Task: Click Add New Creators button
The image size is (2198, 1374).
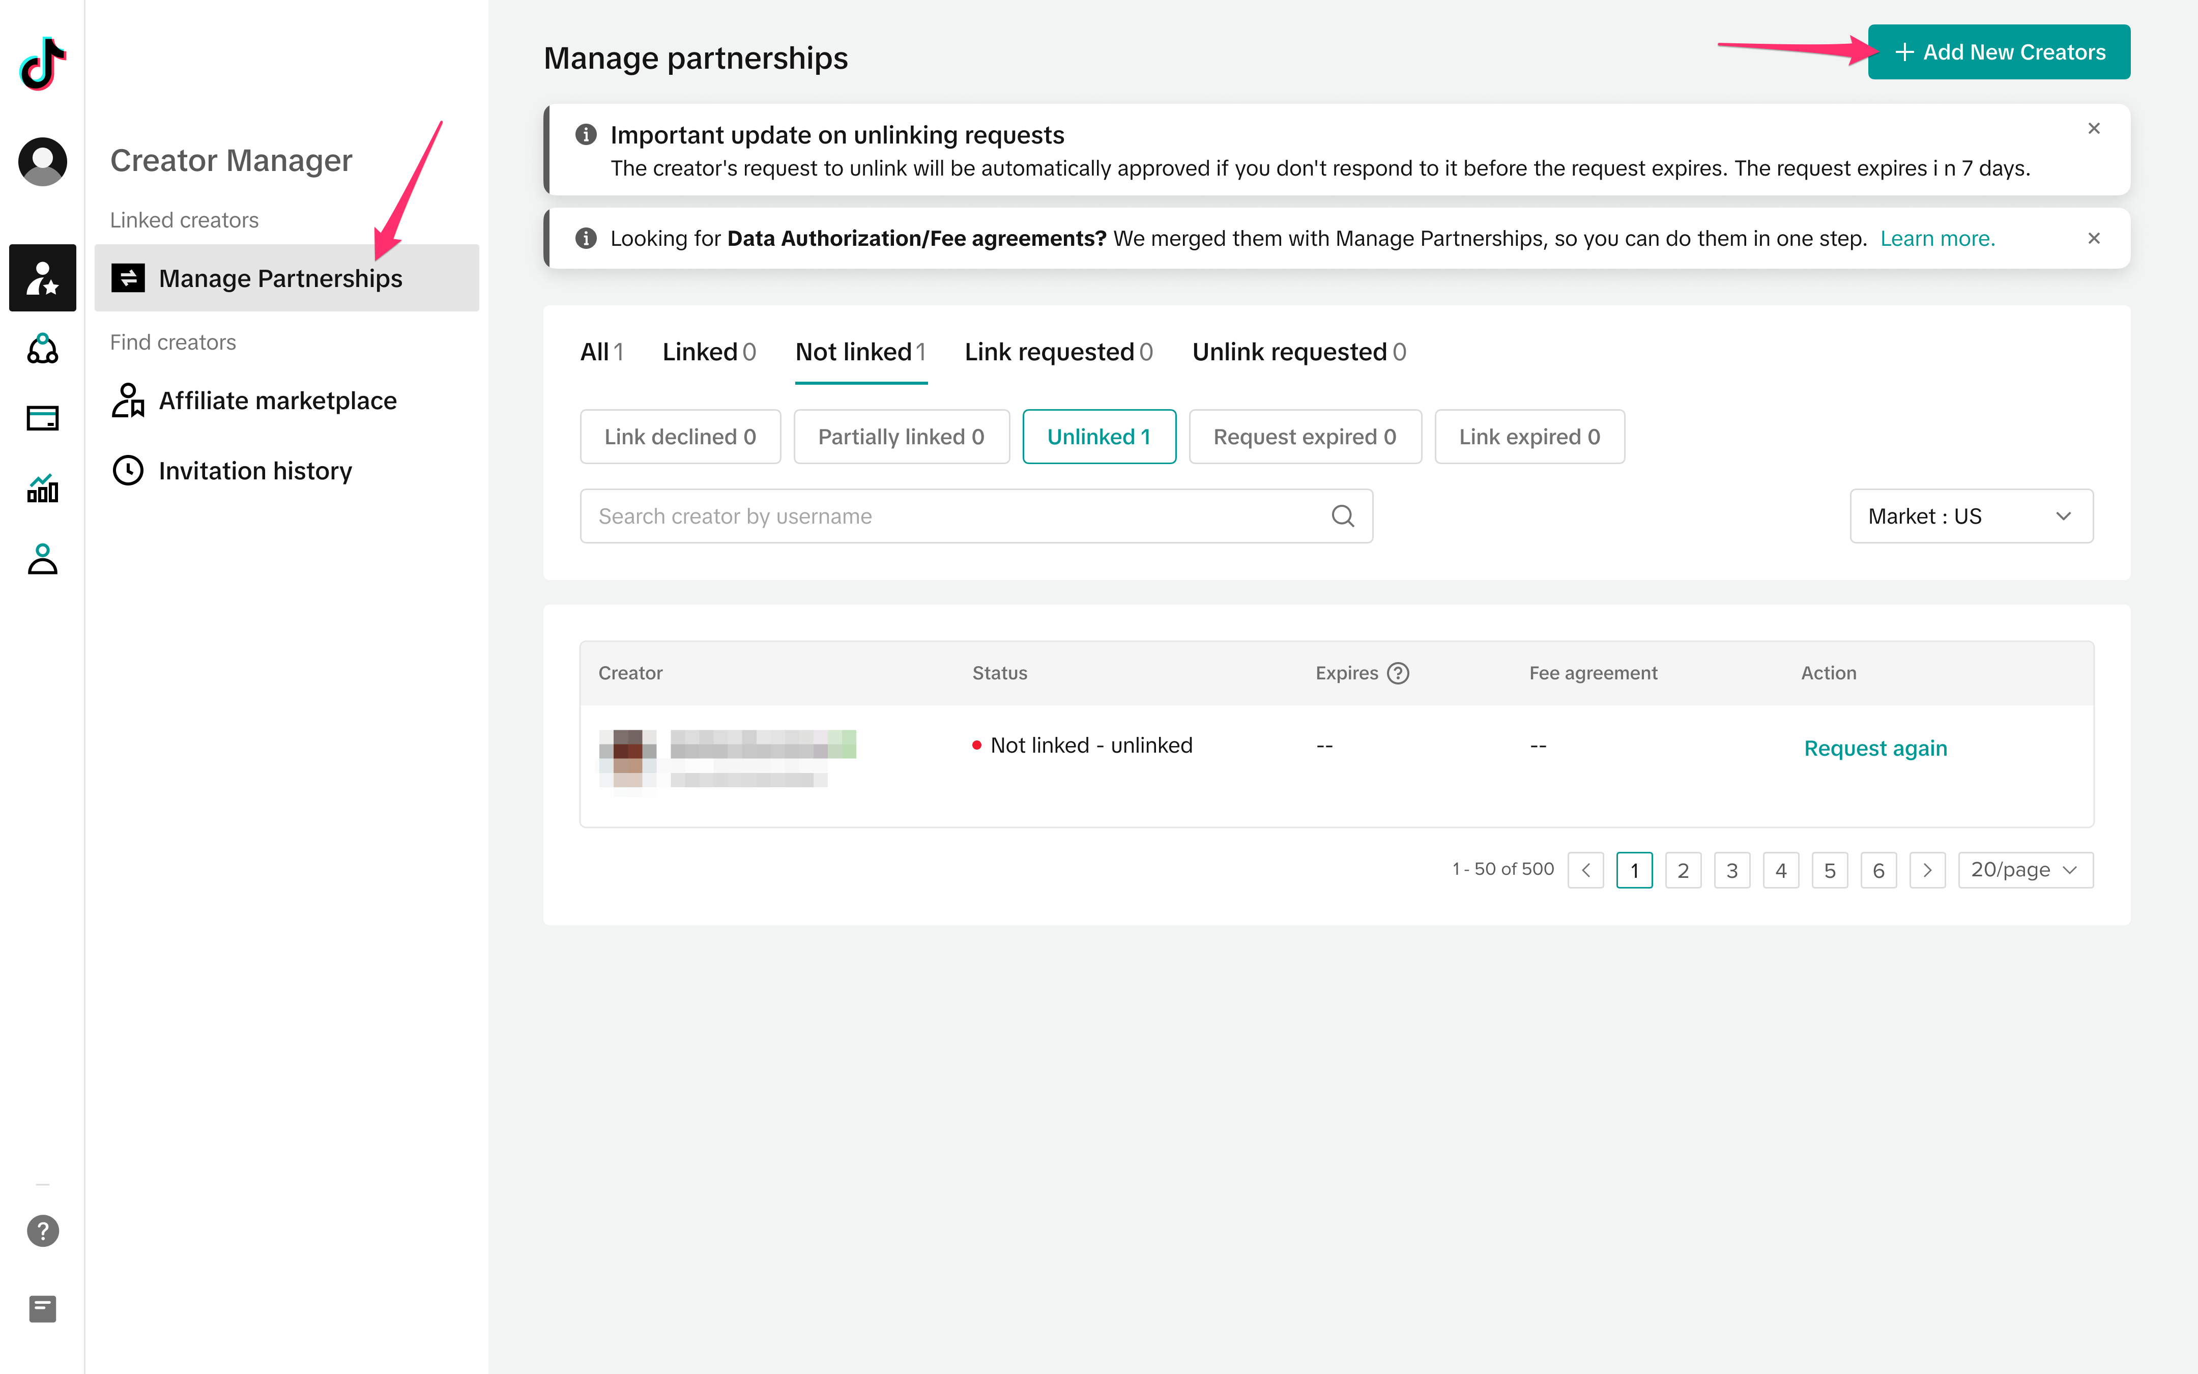Action: coord(1998,53)
